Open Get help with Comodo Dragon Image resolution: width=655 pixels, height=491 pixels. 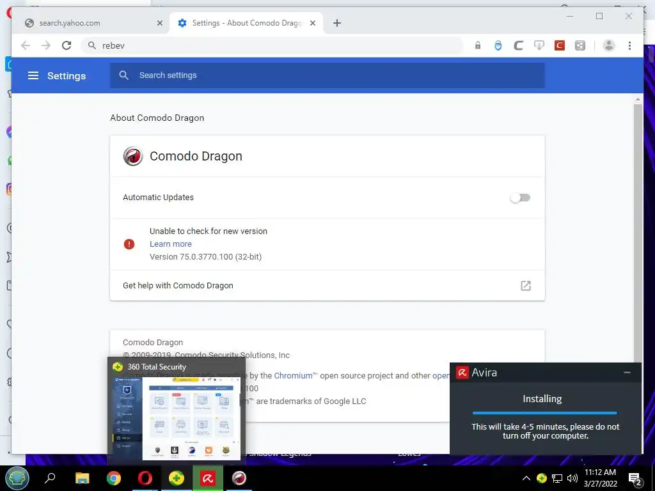(327, 286)
